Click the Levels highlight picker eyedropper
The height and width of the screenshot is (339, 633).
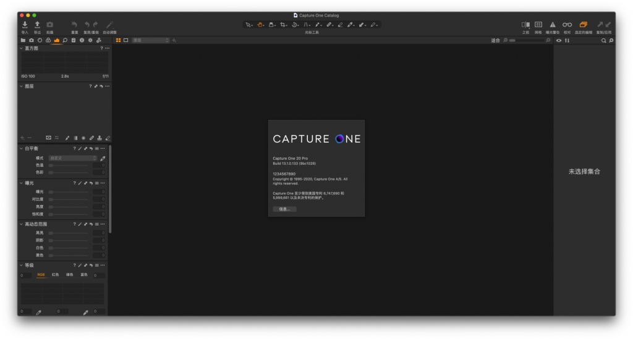pos(85,312)
